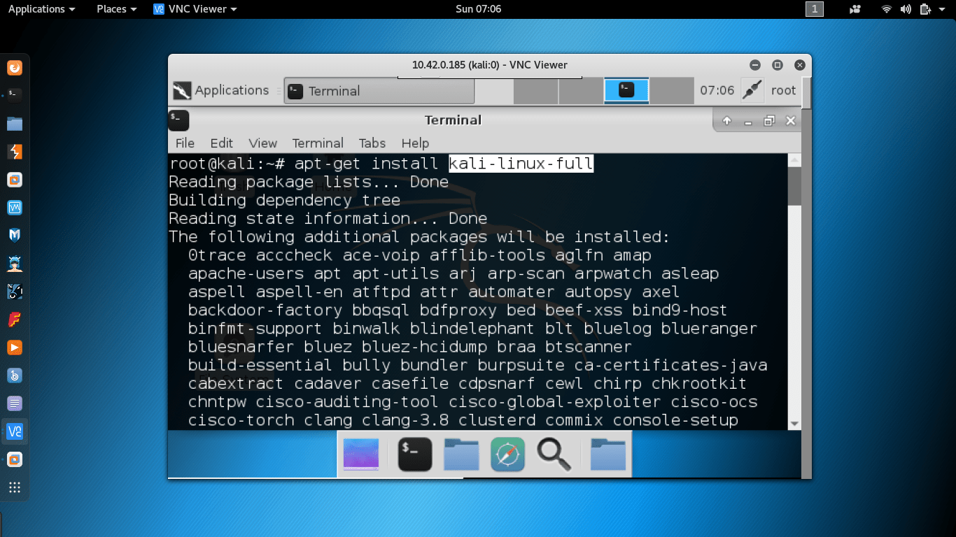Open the system menu arrow in top-right corner
Image resolution: width=956 pixels, height=537 pixels.
point(943,9)
